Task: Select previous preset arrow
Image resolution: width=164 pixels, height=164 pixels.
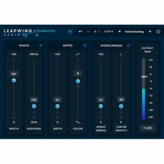Action: (119, 32)
